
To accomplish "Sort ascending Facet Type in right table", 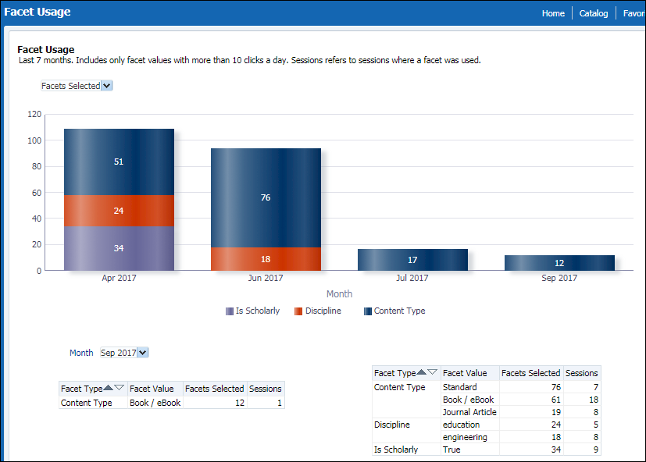I will 422,373.
